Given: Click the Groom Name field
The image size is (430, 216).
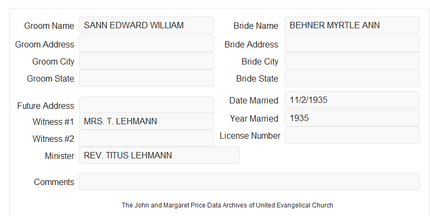Looking at the screenshot, I should click(x=146, y=25).
